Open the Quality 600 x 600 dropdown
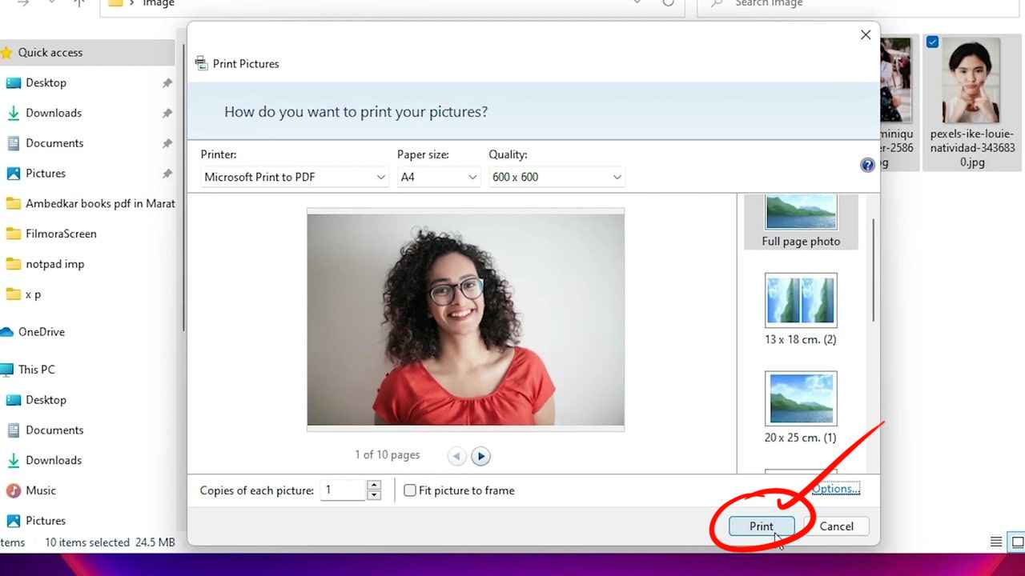The image size is (1025, 576). 557,177
